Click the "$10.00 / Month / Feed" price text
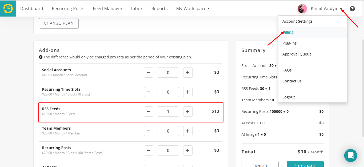This screenshot has width=364, height=167. click(x=58, y=114)
